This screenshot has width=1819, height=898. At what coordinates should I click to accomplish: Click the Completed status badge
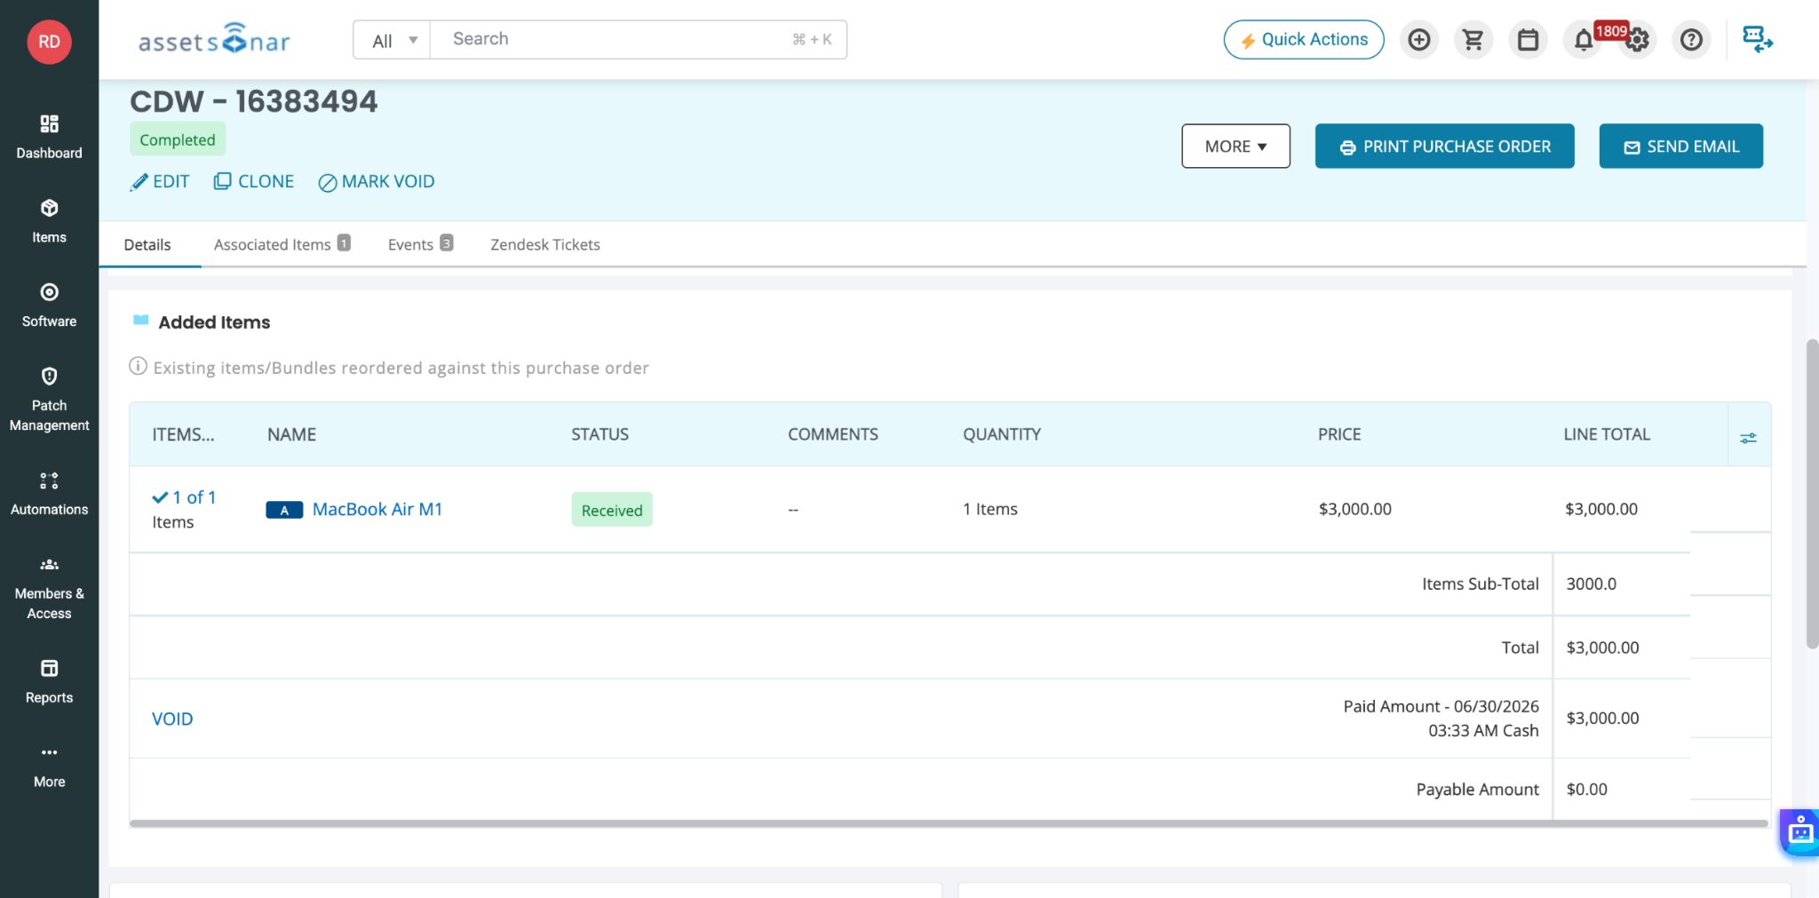coord(178,139)
